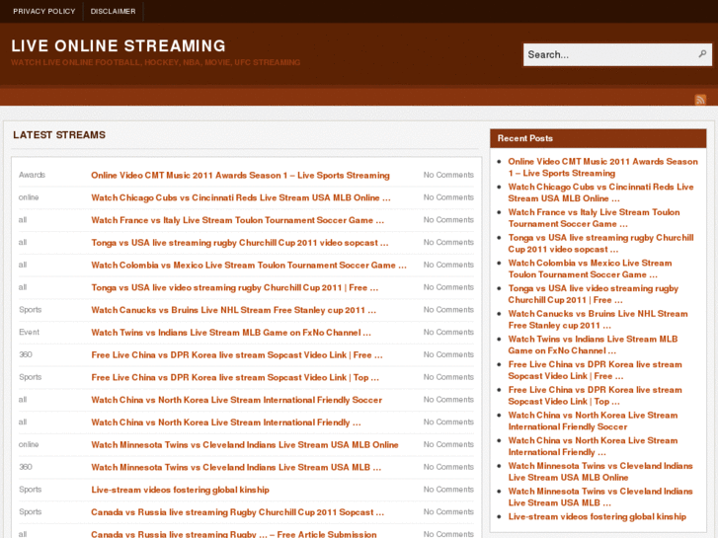Click the Awards category label
This screenshot has height=538, width=718.
pos(32,175)
